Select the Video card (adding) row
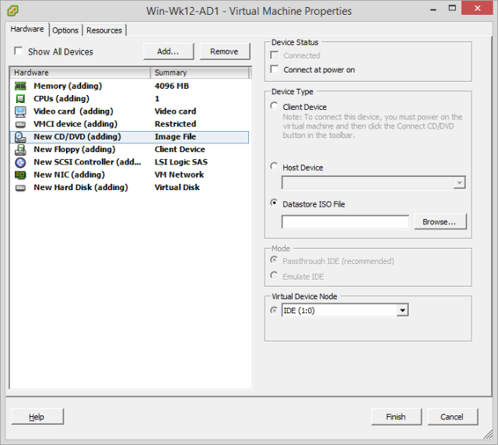Image resolution: width=498 pixels, height=445 pixels. click(130, 111)
